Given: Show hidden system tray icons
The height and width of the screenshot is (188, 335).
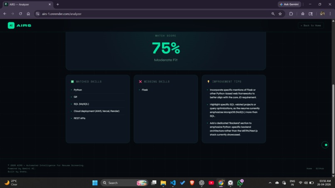Looking at the screenshot, I should click(x=270, y=183).
